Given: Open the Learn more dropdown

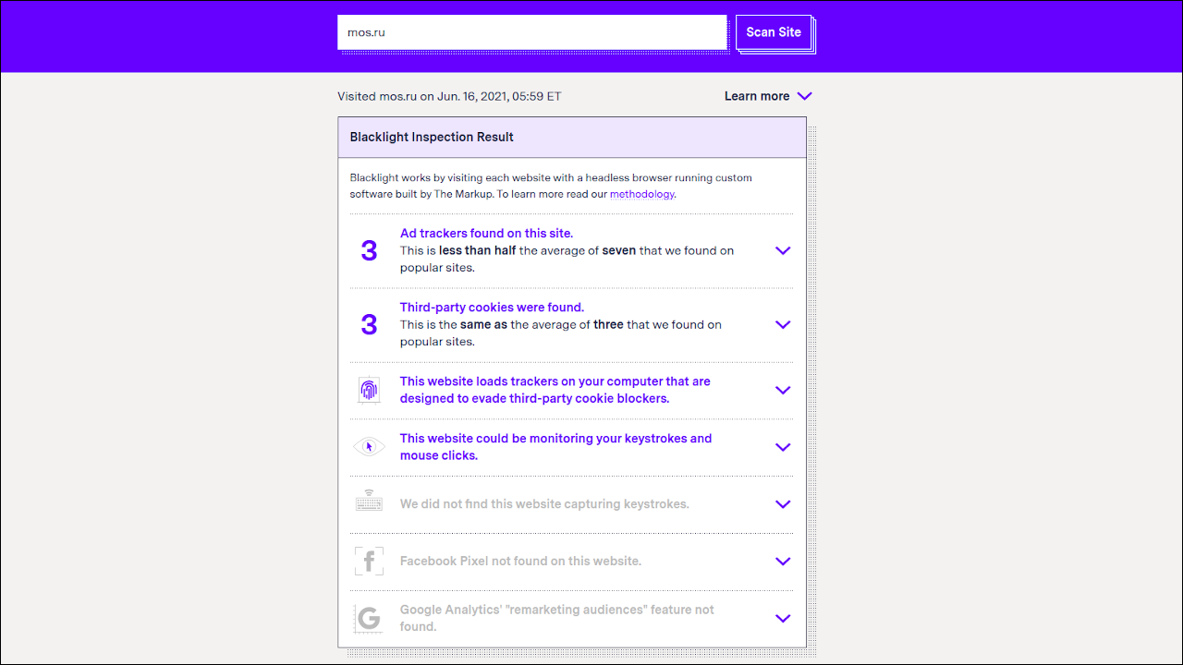Looking at the screenshot, I should tap(767, 96).
